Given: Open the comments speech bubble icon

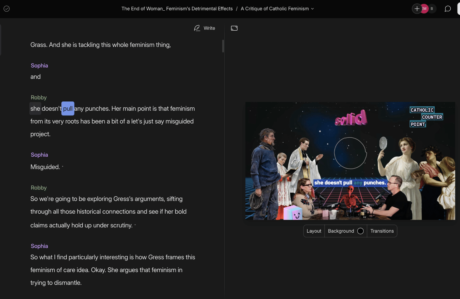Looking at the screenshot, I should 448,9.
